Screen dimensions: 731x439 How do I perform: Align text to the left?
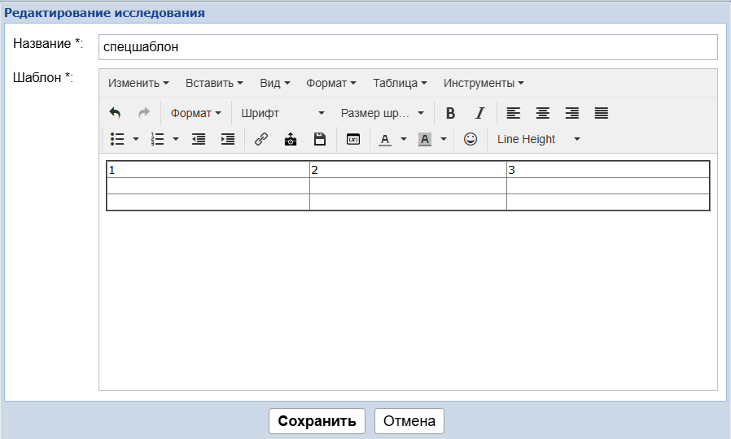tap(513, 113)
